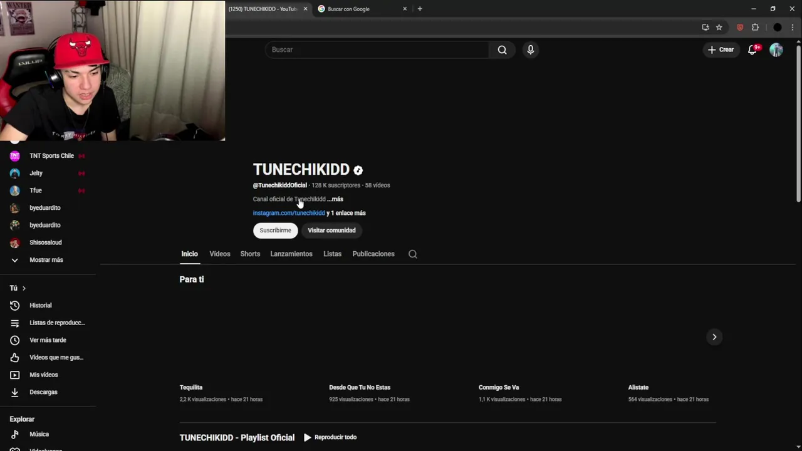
Task: Click the Visitar comunidad button
Action: pyautogui.click(x=331, y=231)
